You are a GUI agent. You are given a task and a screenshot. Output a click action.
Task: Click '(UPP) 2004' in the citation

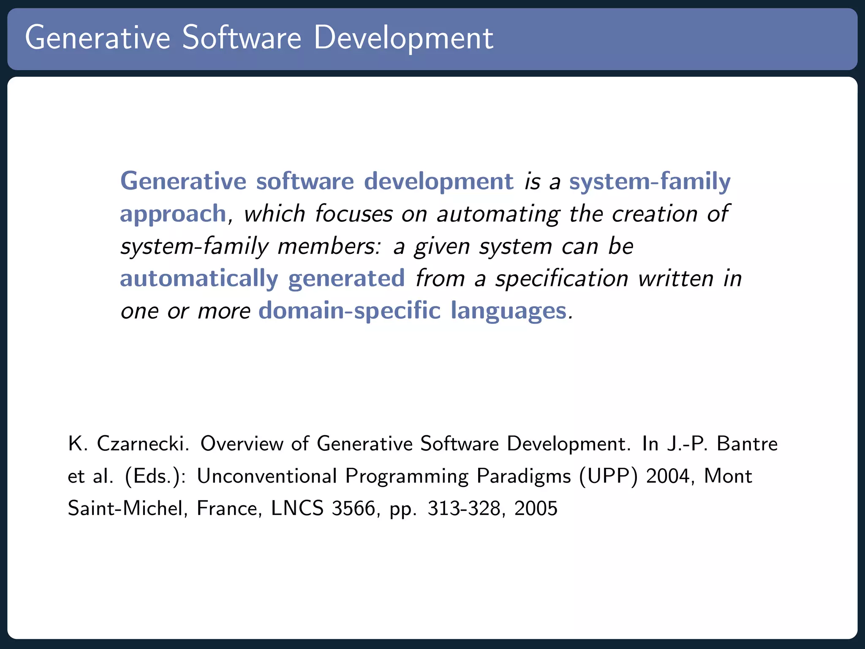pos(634,477)
